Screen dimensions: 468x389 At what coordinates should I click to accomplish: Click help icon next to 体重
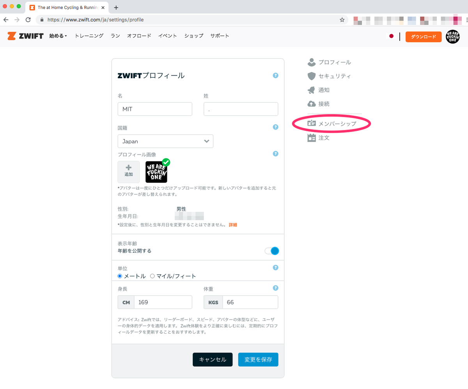(276, 288)
